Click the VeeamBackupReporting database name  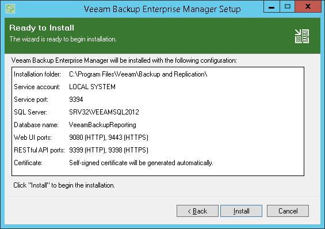(102, 125)
